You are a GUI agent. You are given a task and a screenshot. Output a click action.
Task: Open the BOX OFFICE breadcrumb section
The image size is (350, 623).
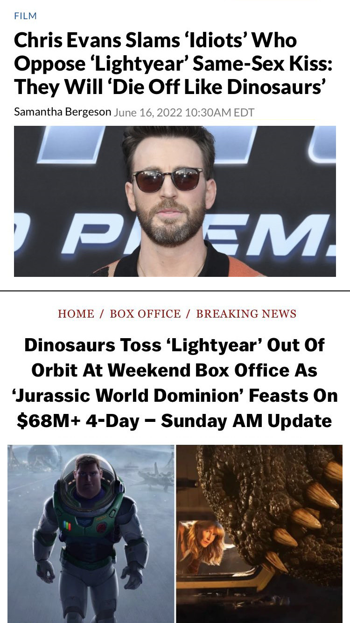tap(145, 314)
